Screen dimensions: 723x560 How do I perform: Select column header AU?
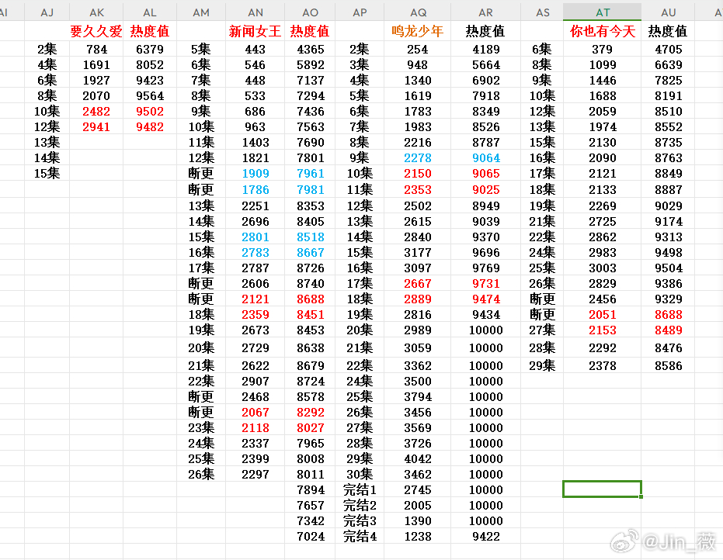(668, 12)
